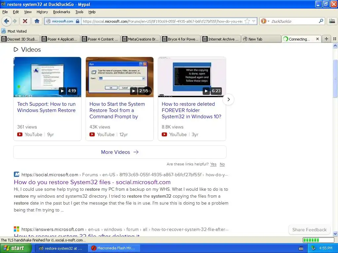This screenshot has height=253, width=338.
Task: Open the Bookmarks menu
Action: pyautogui.click(x=61, y=12)
